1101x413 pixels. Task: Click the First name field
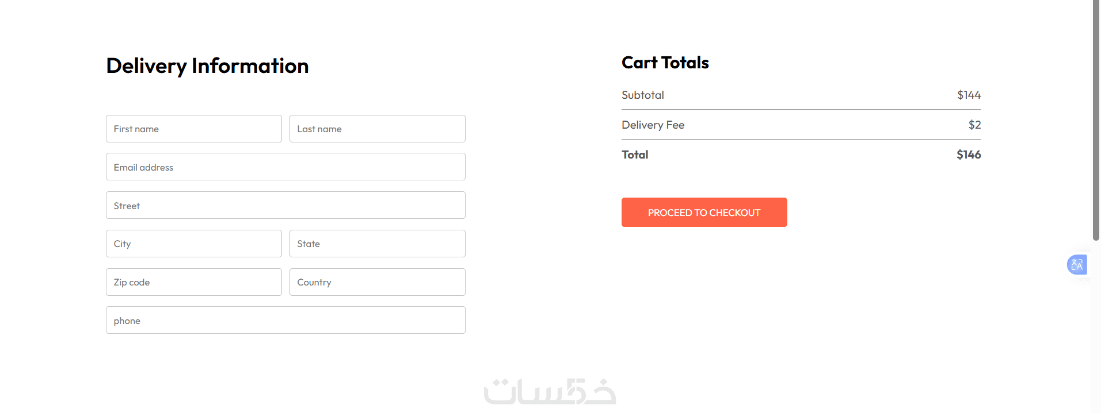tap(193, 129)
